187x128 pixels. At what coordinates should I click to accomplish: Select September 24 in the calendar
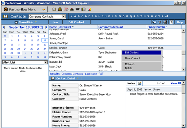[x=25, y=49]
